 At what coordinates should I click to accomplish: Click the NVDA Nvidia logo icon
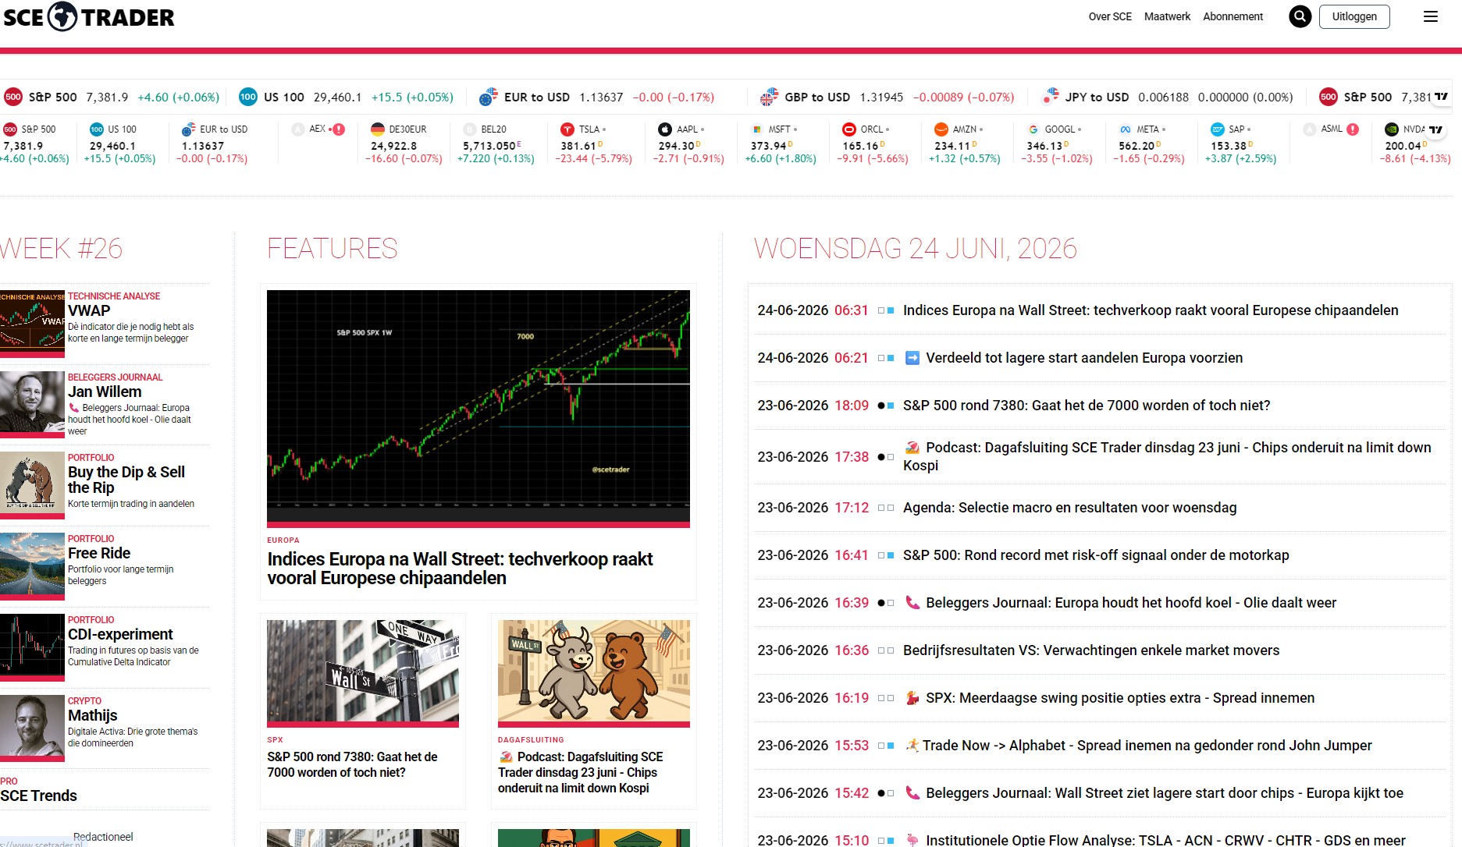pyautogui.click(x=1392, y=129)
